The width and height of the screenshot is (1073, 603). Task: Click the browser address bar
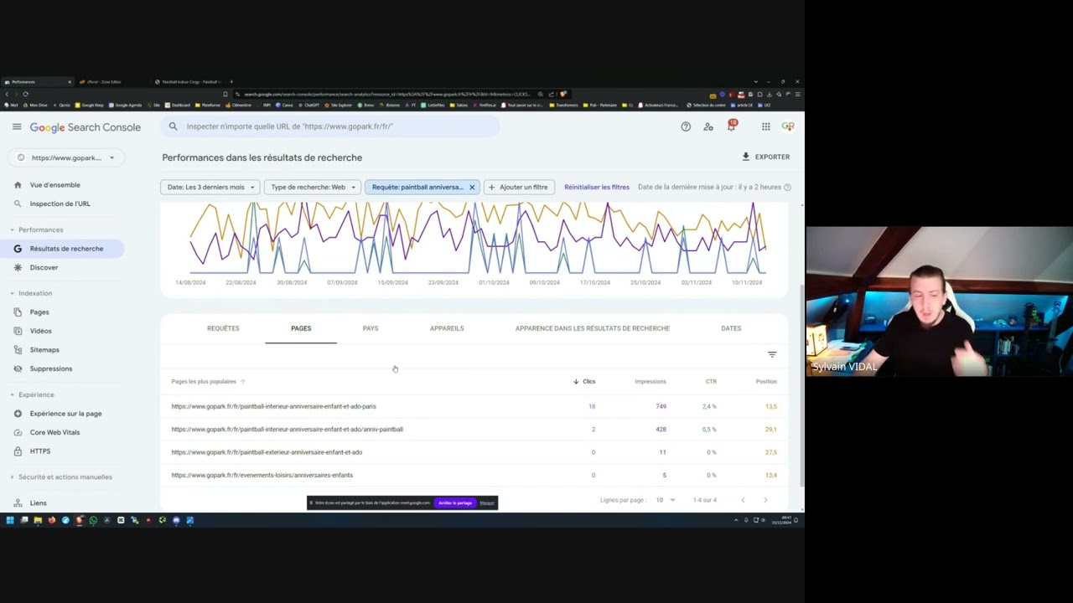tap(386, 94)
